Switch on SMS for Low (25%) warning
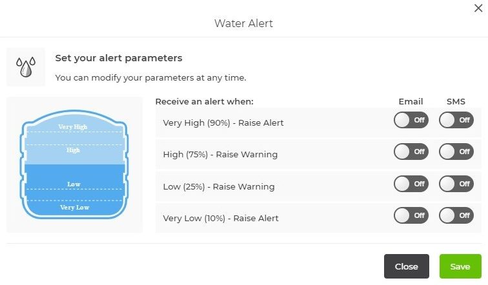Viewport: 488px width, 285px height. tap(456, 184)
